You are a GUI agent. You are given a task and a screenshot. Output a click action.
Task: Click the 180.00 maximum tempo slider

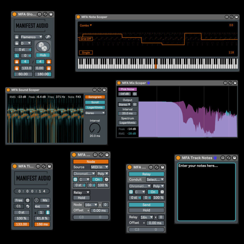point(43,74)
